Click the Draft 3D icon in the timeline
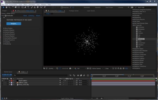158x100 pixels. pyautogui.click(x=74, y=75)
